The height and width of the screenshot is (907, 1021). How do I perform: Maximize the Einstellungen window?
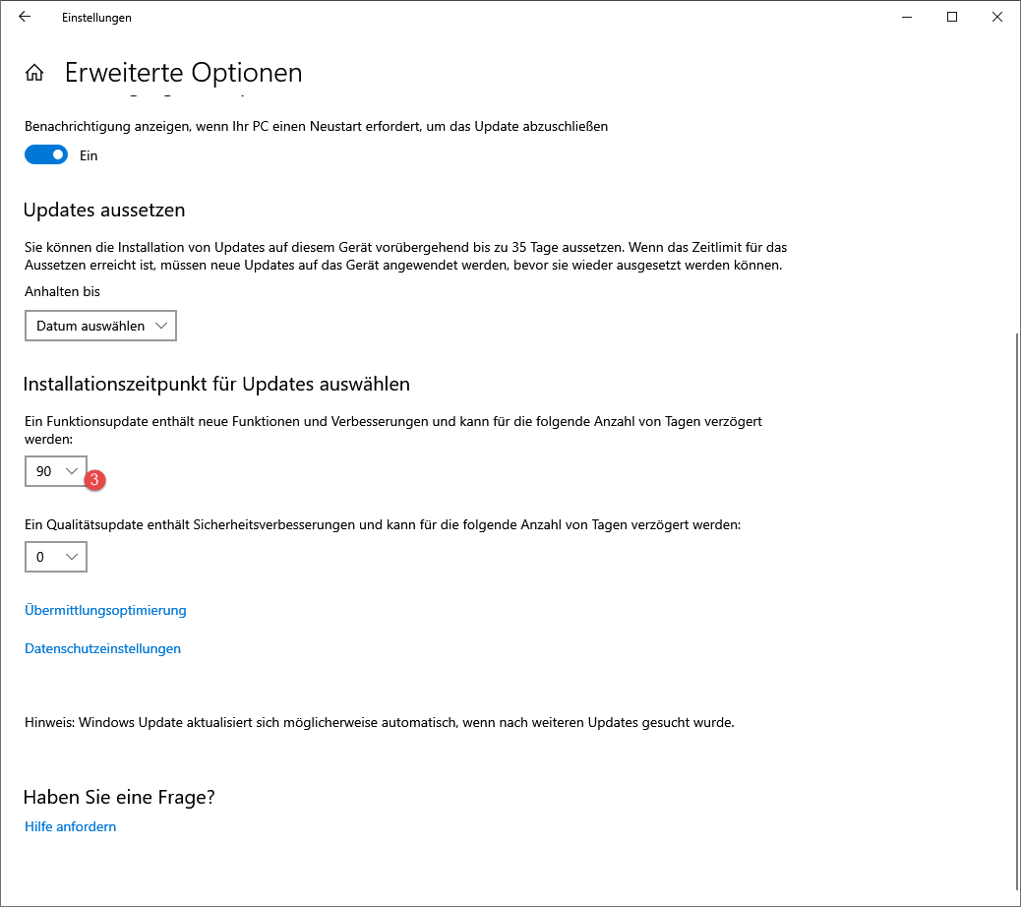[952, 17]
